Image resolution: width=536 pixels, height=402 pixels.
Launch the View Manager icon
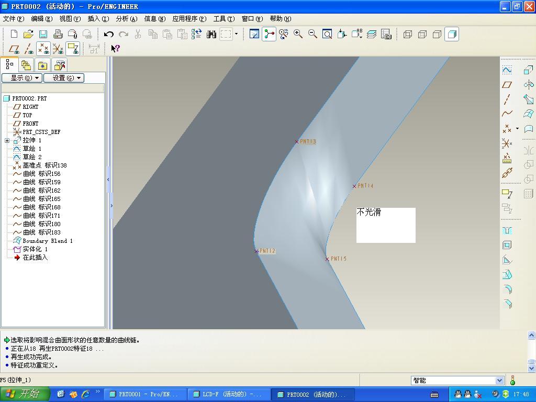(x=386, y=34)
